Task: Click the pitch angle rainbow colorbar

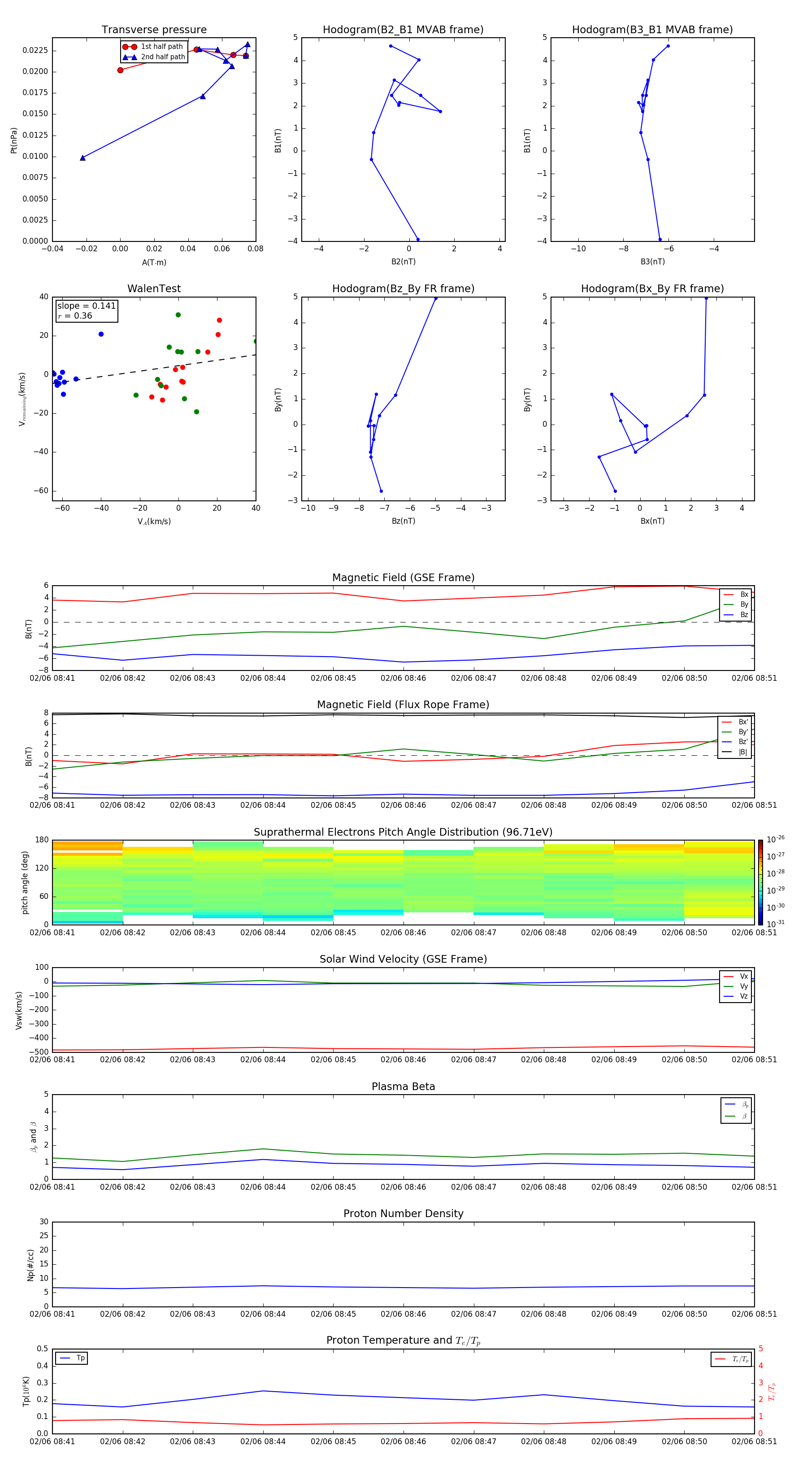Action: (760, 882)
